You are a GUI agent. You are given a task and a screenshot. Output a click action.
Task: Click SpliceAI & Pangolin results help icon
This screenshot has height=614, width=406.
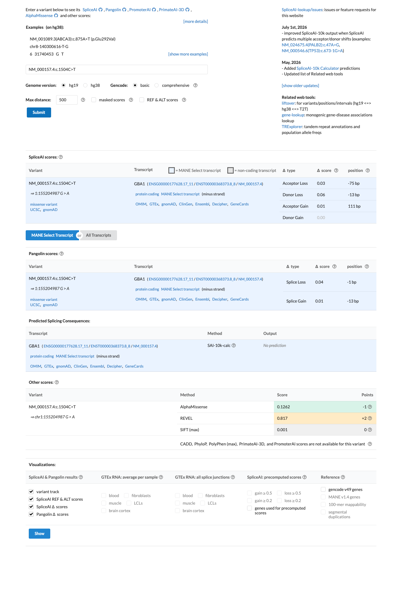(x=81, y=477)
